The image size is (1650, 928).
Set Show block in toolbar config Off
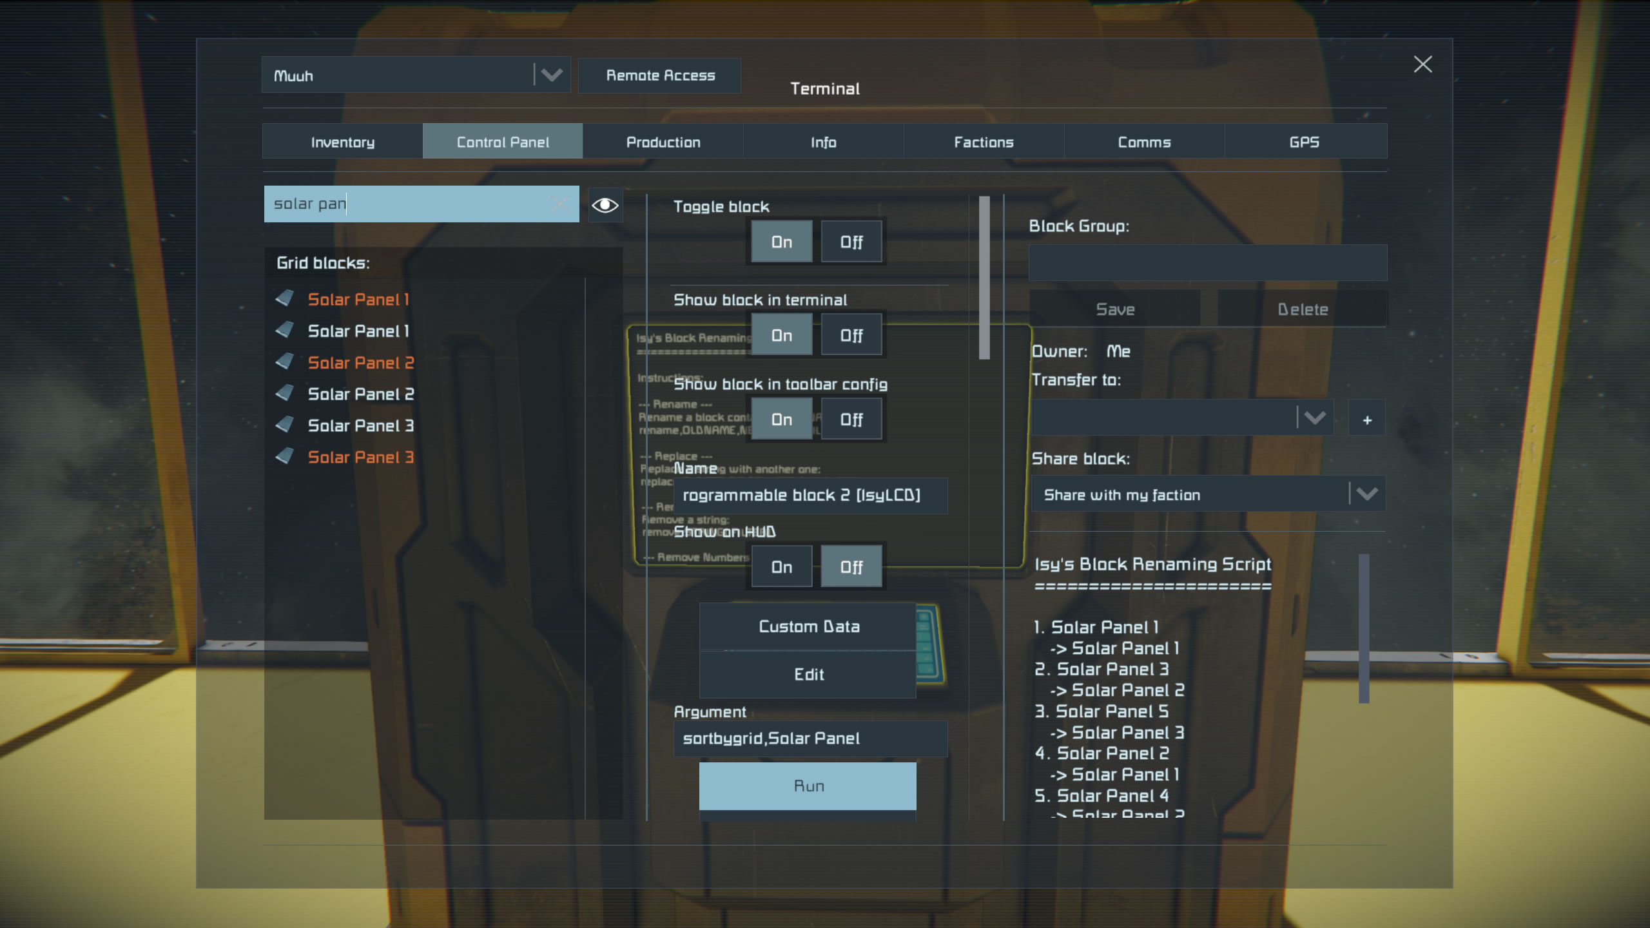[851, 420]
